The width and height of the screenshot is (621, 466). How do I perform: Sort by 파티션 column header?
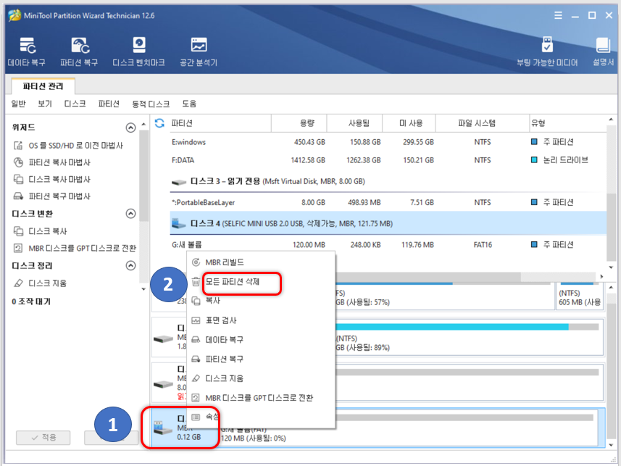(220, 123)
